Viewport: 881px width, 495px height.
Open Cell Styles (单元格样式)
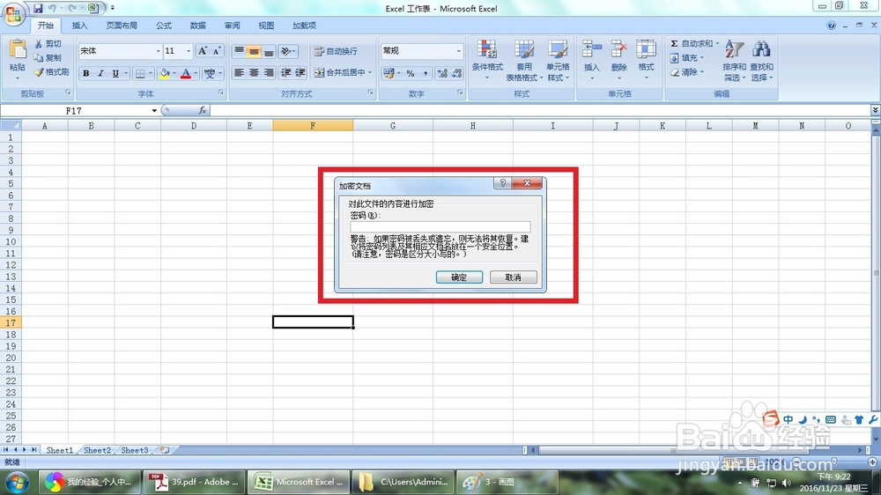pos(558,60)
